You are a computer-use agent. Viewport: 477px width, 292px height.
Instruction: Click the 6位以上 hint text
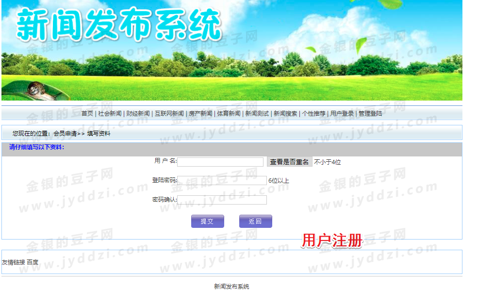tap(279, 181)
